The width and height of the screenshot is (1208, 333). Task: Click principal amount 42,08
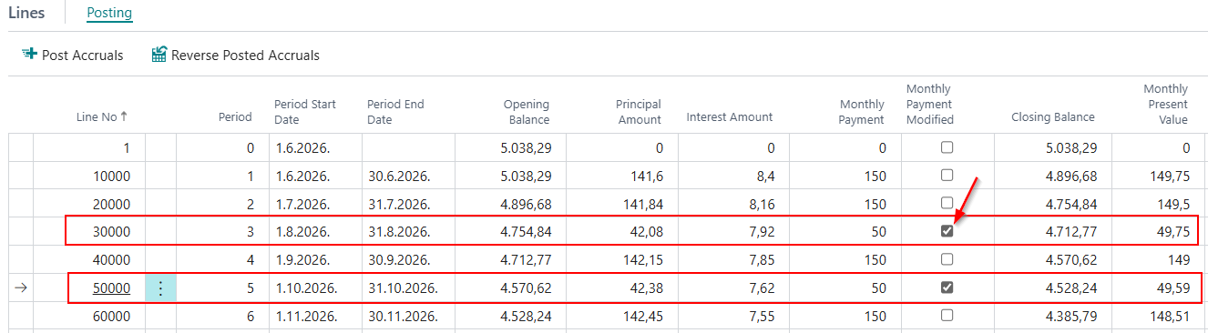click(646, 232)
